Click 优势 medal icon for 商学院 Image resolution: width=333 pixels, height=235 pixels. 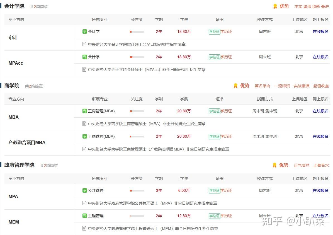[235, 86]
